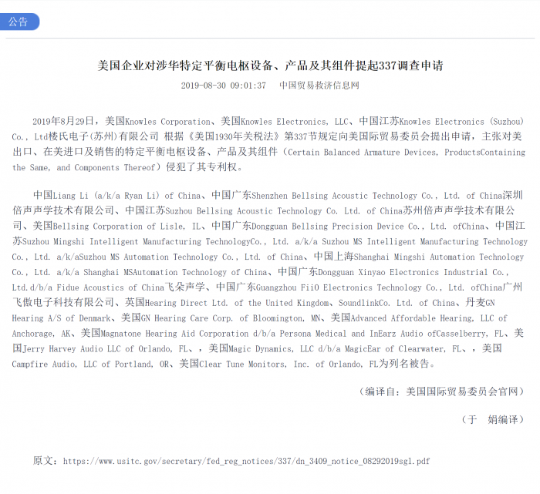
Task: Click Shenzhen Bellsing Acoustic Technology Co., Ltd.
Action: click(356, 196)
